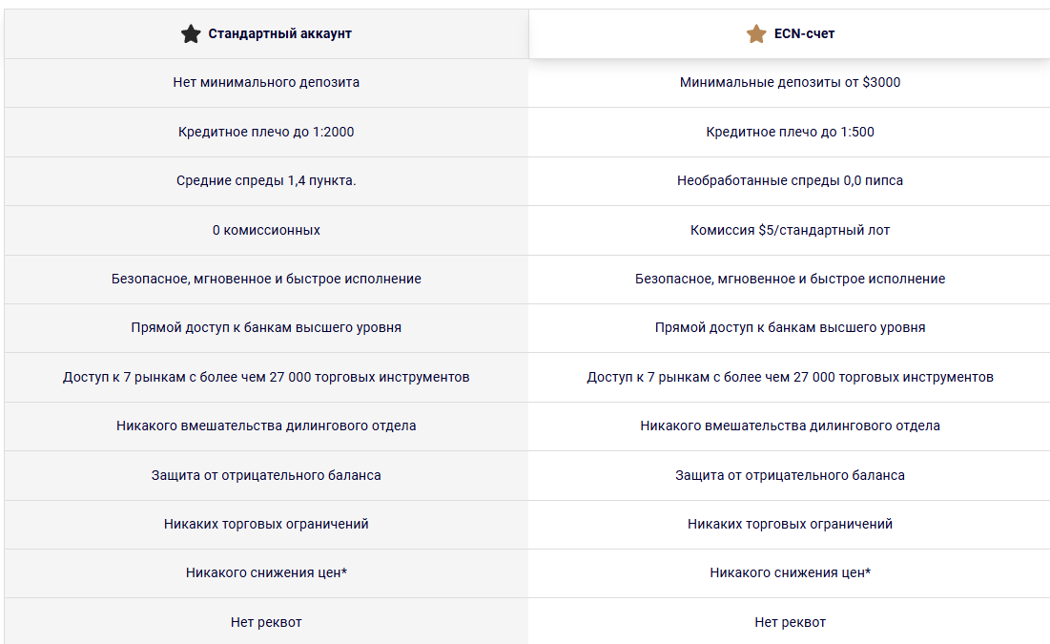
Task: Click Кредитное плечо до 1:2000 text
Action: [x=266, y=132]
